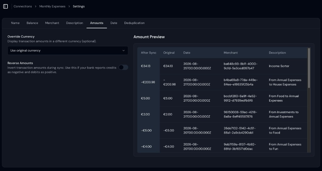Image resolution: width=322 pixels, height=171 pixels.
Task: Open the Deduplication tab
Action: coord(134,23)
